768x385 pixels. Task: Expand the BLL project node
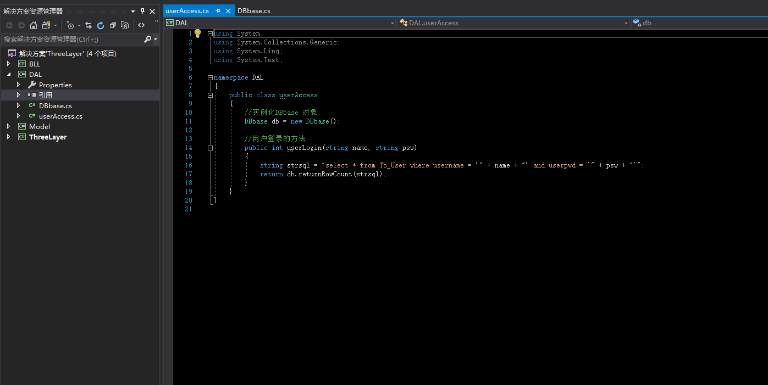[x=8, y=64]
